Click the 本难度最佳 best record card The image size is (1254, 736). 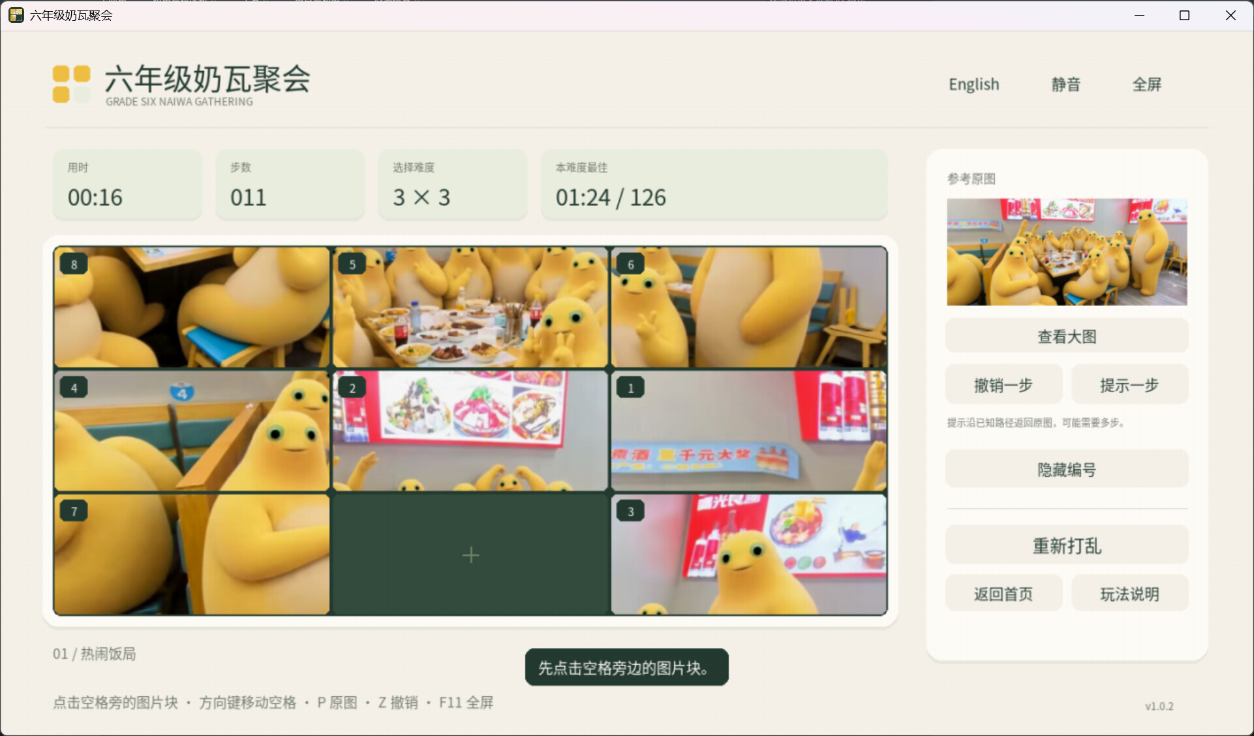(x=714, y=185)
